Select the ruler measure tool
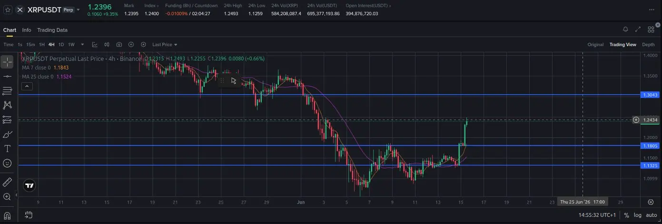The height and width of the screenshot is (224, 662). (x=7, y=182)
